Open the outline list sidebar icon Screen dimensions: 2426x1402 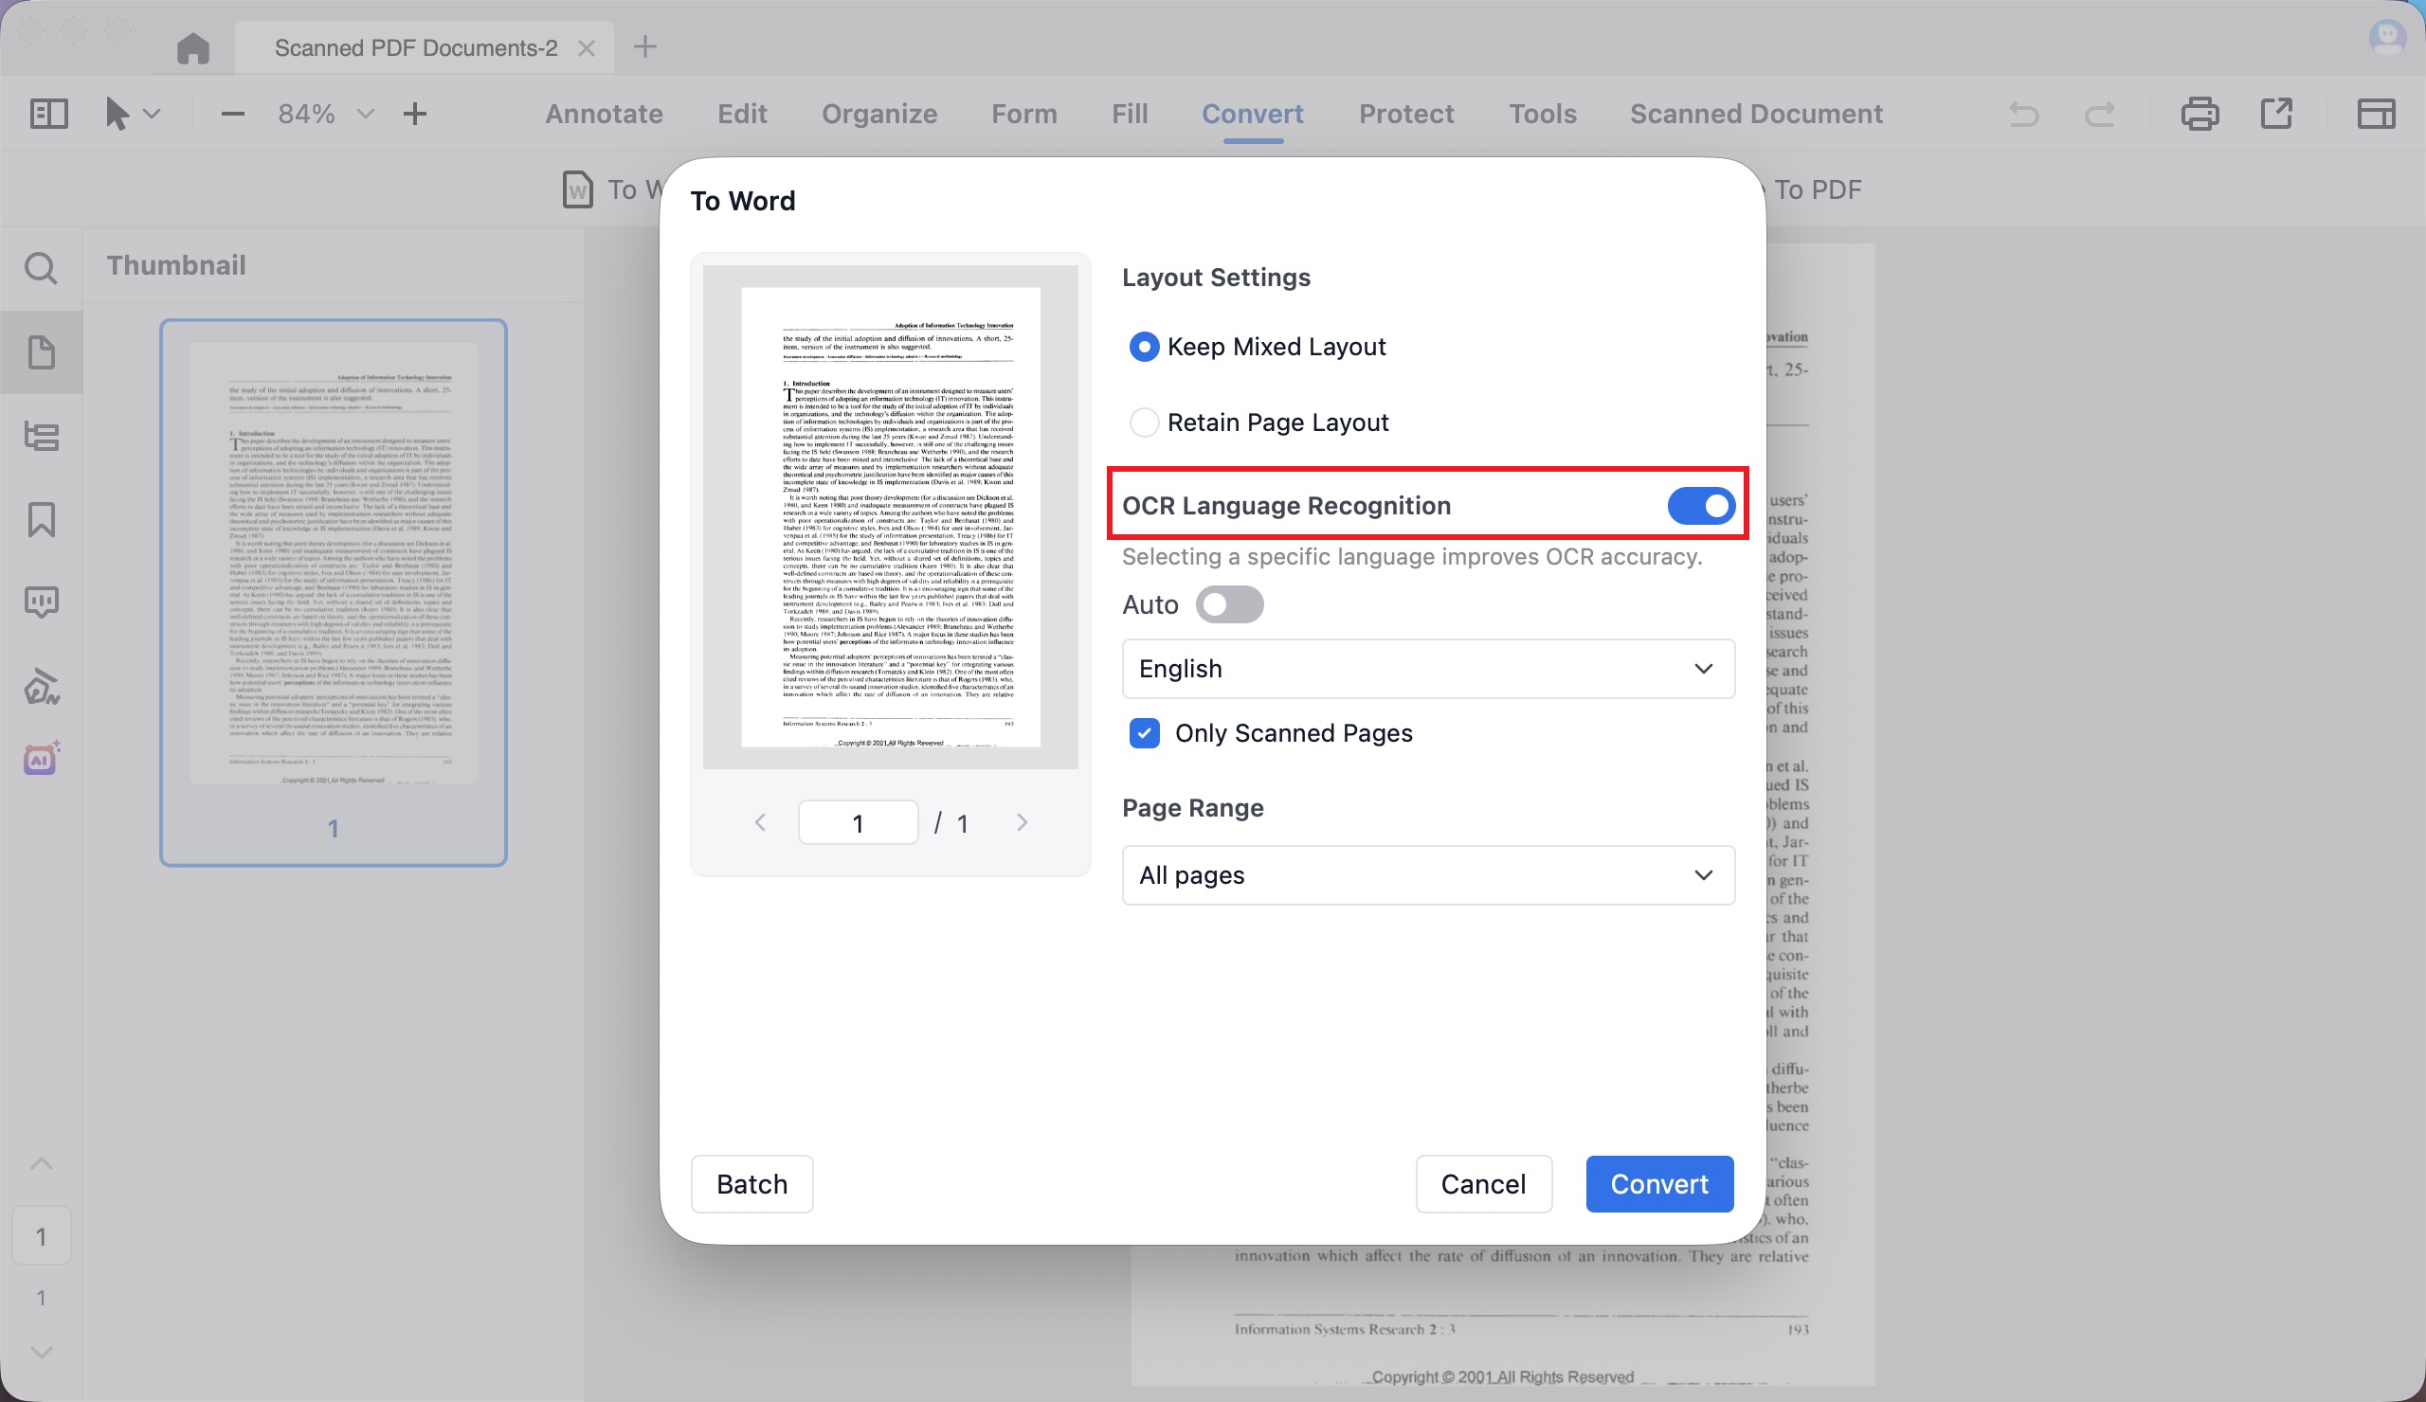click(42, 436)
